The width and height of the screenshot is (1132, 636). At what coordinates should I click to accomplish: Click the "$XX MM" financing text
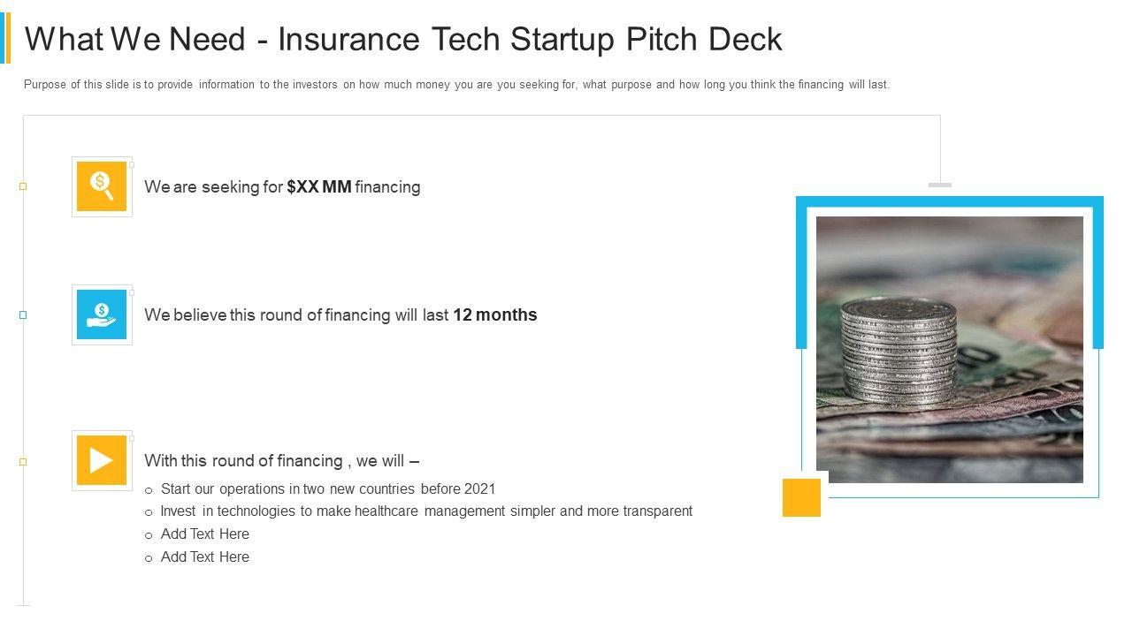pyautogui.click(x=319, y=187)
